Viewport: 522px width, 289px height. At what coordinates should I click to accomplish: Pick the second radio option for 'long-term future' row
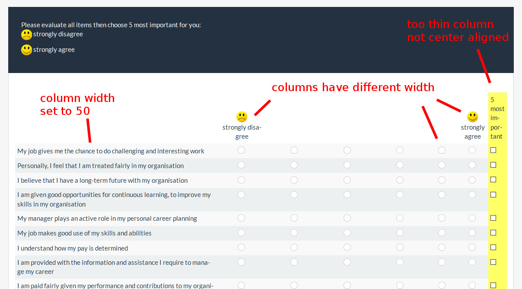tap(294, 180)
